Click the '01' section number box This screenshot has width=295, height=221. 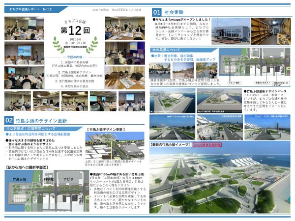tap(156, 12)
